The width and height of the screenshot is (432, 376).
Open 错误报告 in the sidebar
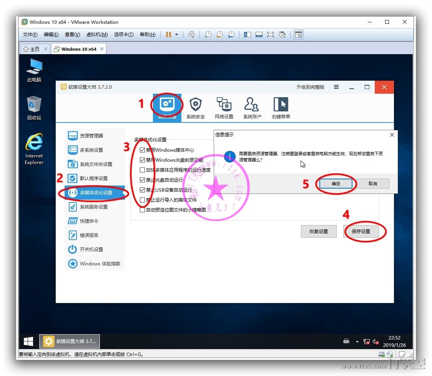[95, 235]
